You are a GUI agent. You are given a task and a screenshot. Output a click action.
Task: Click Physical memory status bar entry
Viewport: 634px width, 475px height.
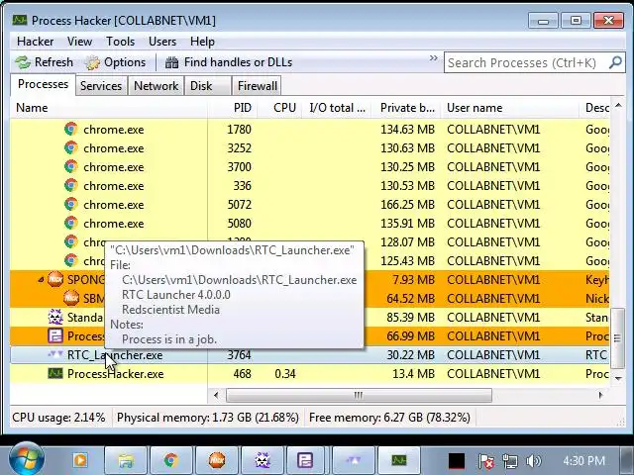pos(208,418)
